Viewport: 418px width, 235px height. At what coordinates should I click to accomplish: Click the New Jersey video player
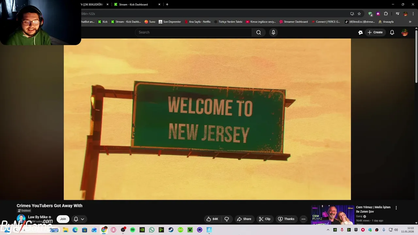207,119
